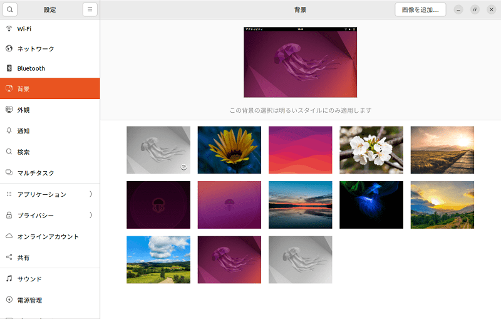Choose the golden sunset mountain valley wallpaper
501x319 pixels.
442,205
